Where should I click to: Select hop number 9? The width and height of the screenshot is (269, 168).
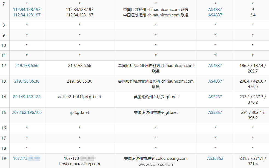coord(4,35)
